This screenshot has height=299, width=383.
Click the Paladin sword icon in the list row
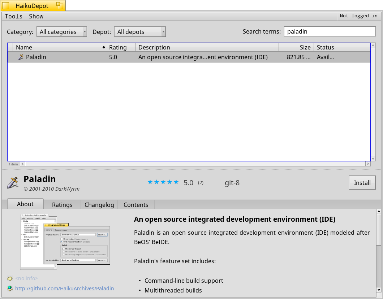click(21, 57)
